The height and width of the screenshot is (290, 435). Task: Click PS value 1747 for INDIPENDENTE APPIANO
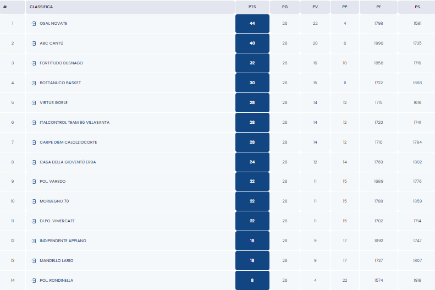(x=417, y=240)
